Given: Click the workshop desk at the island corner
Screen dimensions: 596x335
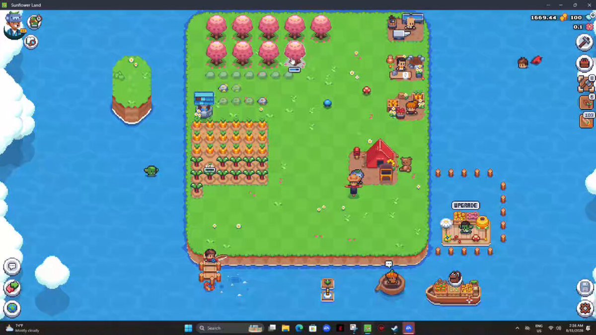Looking at the screenshot, I should [x=406, y=28].
